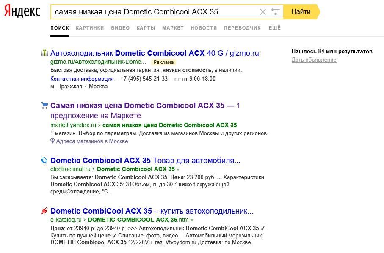Expand dropdown arrow next to e-katalog.ru URL
The height and width of the screenshot is (253, 384).
pos(192,220)
